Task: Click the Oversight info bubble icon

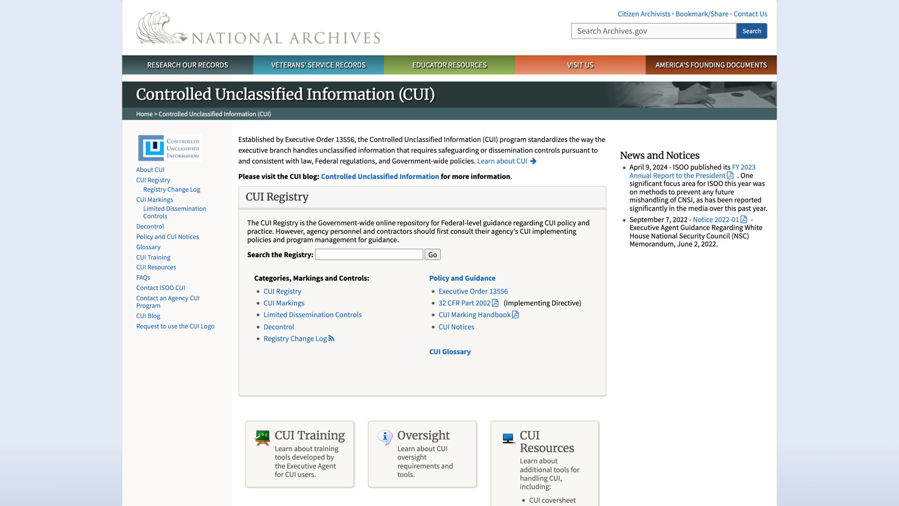Action: 385,436
